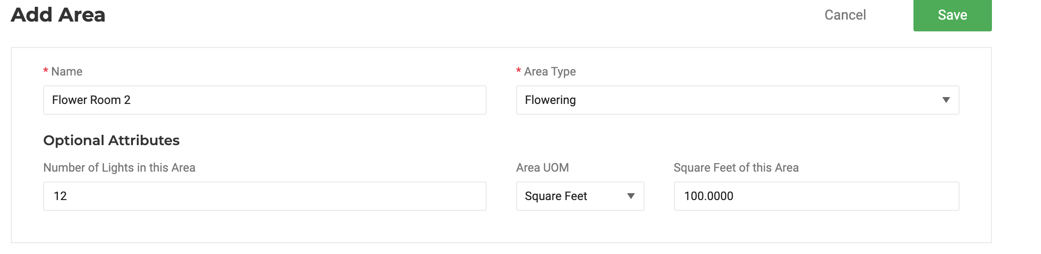Click the Optional Attributes heading
The height and width of the screenshot is (254, 1041).
coord(111,141)
